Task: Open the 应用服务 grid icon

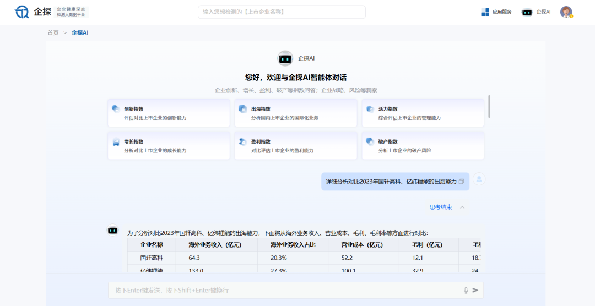Action: pos(485,12)
